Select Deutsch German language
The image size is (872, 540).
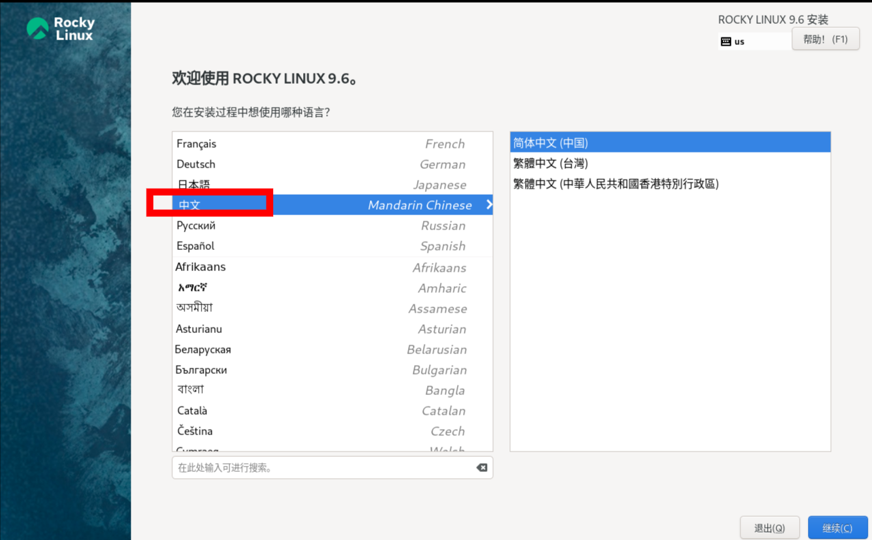(332, 164)
